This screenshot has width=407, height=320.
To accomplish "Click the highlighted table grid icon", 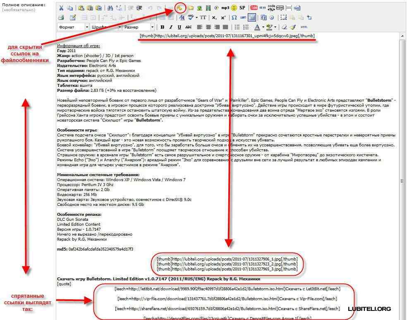I will point(251,18).
